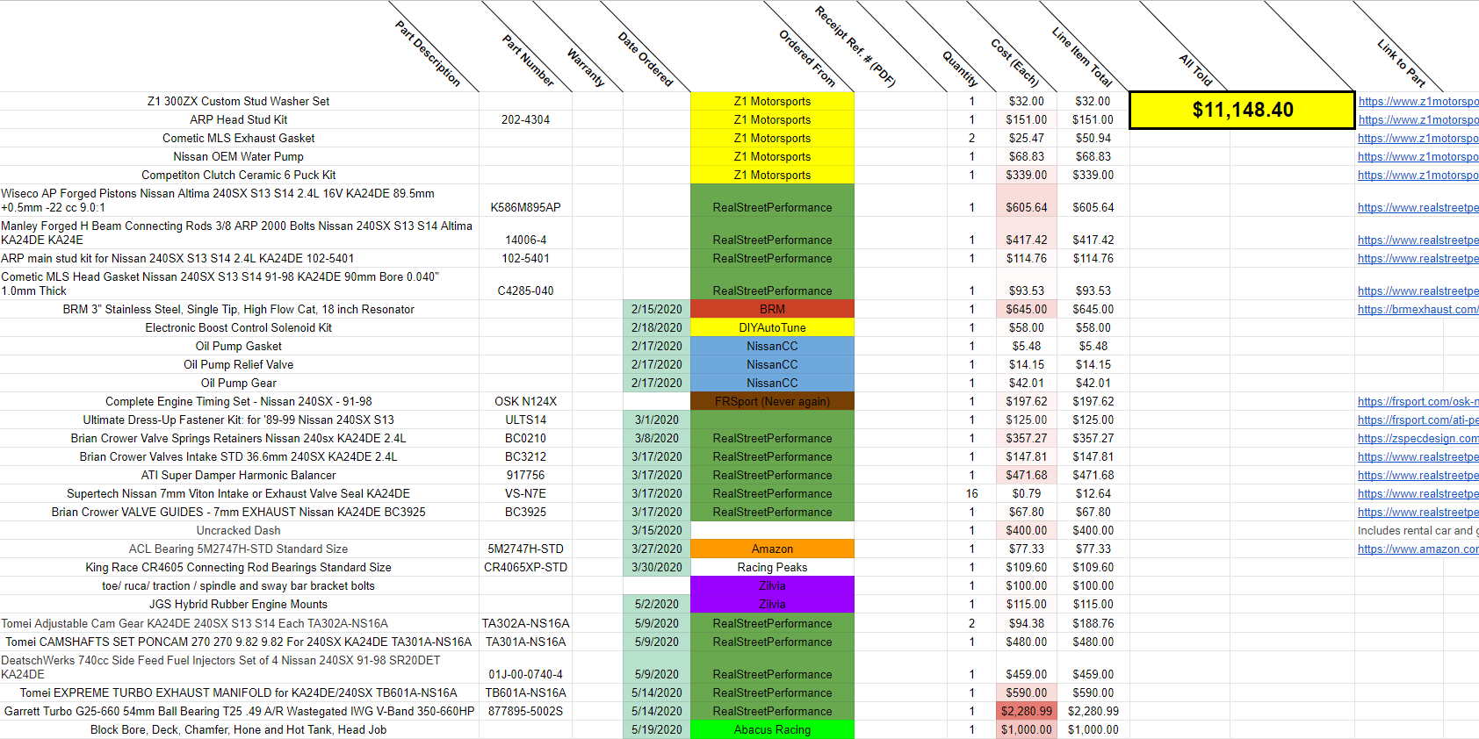Select the $11,148.40 All Told total cell

tap(1242, 110)
